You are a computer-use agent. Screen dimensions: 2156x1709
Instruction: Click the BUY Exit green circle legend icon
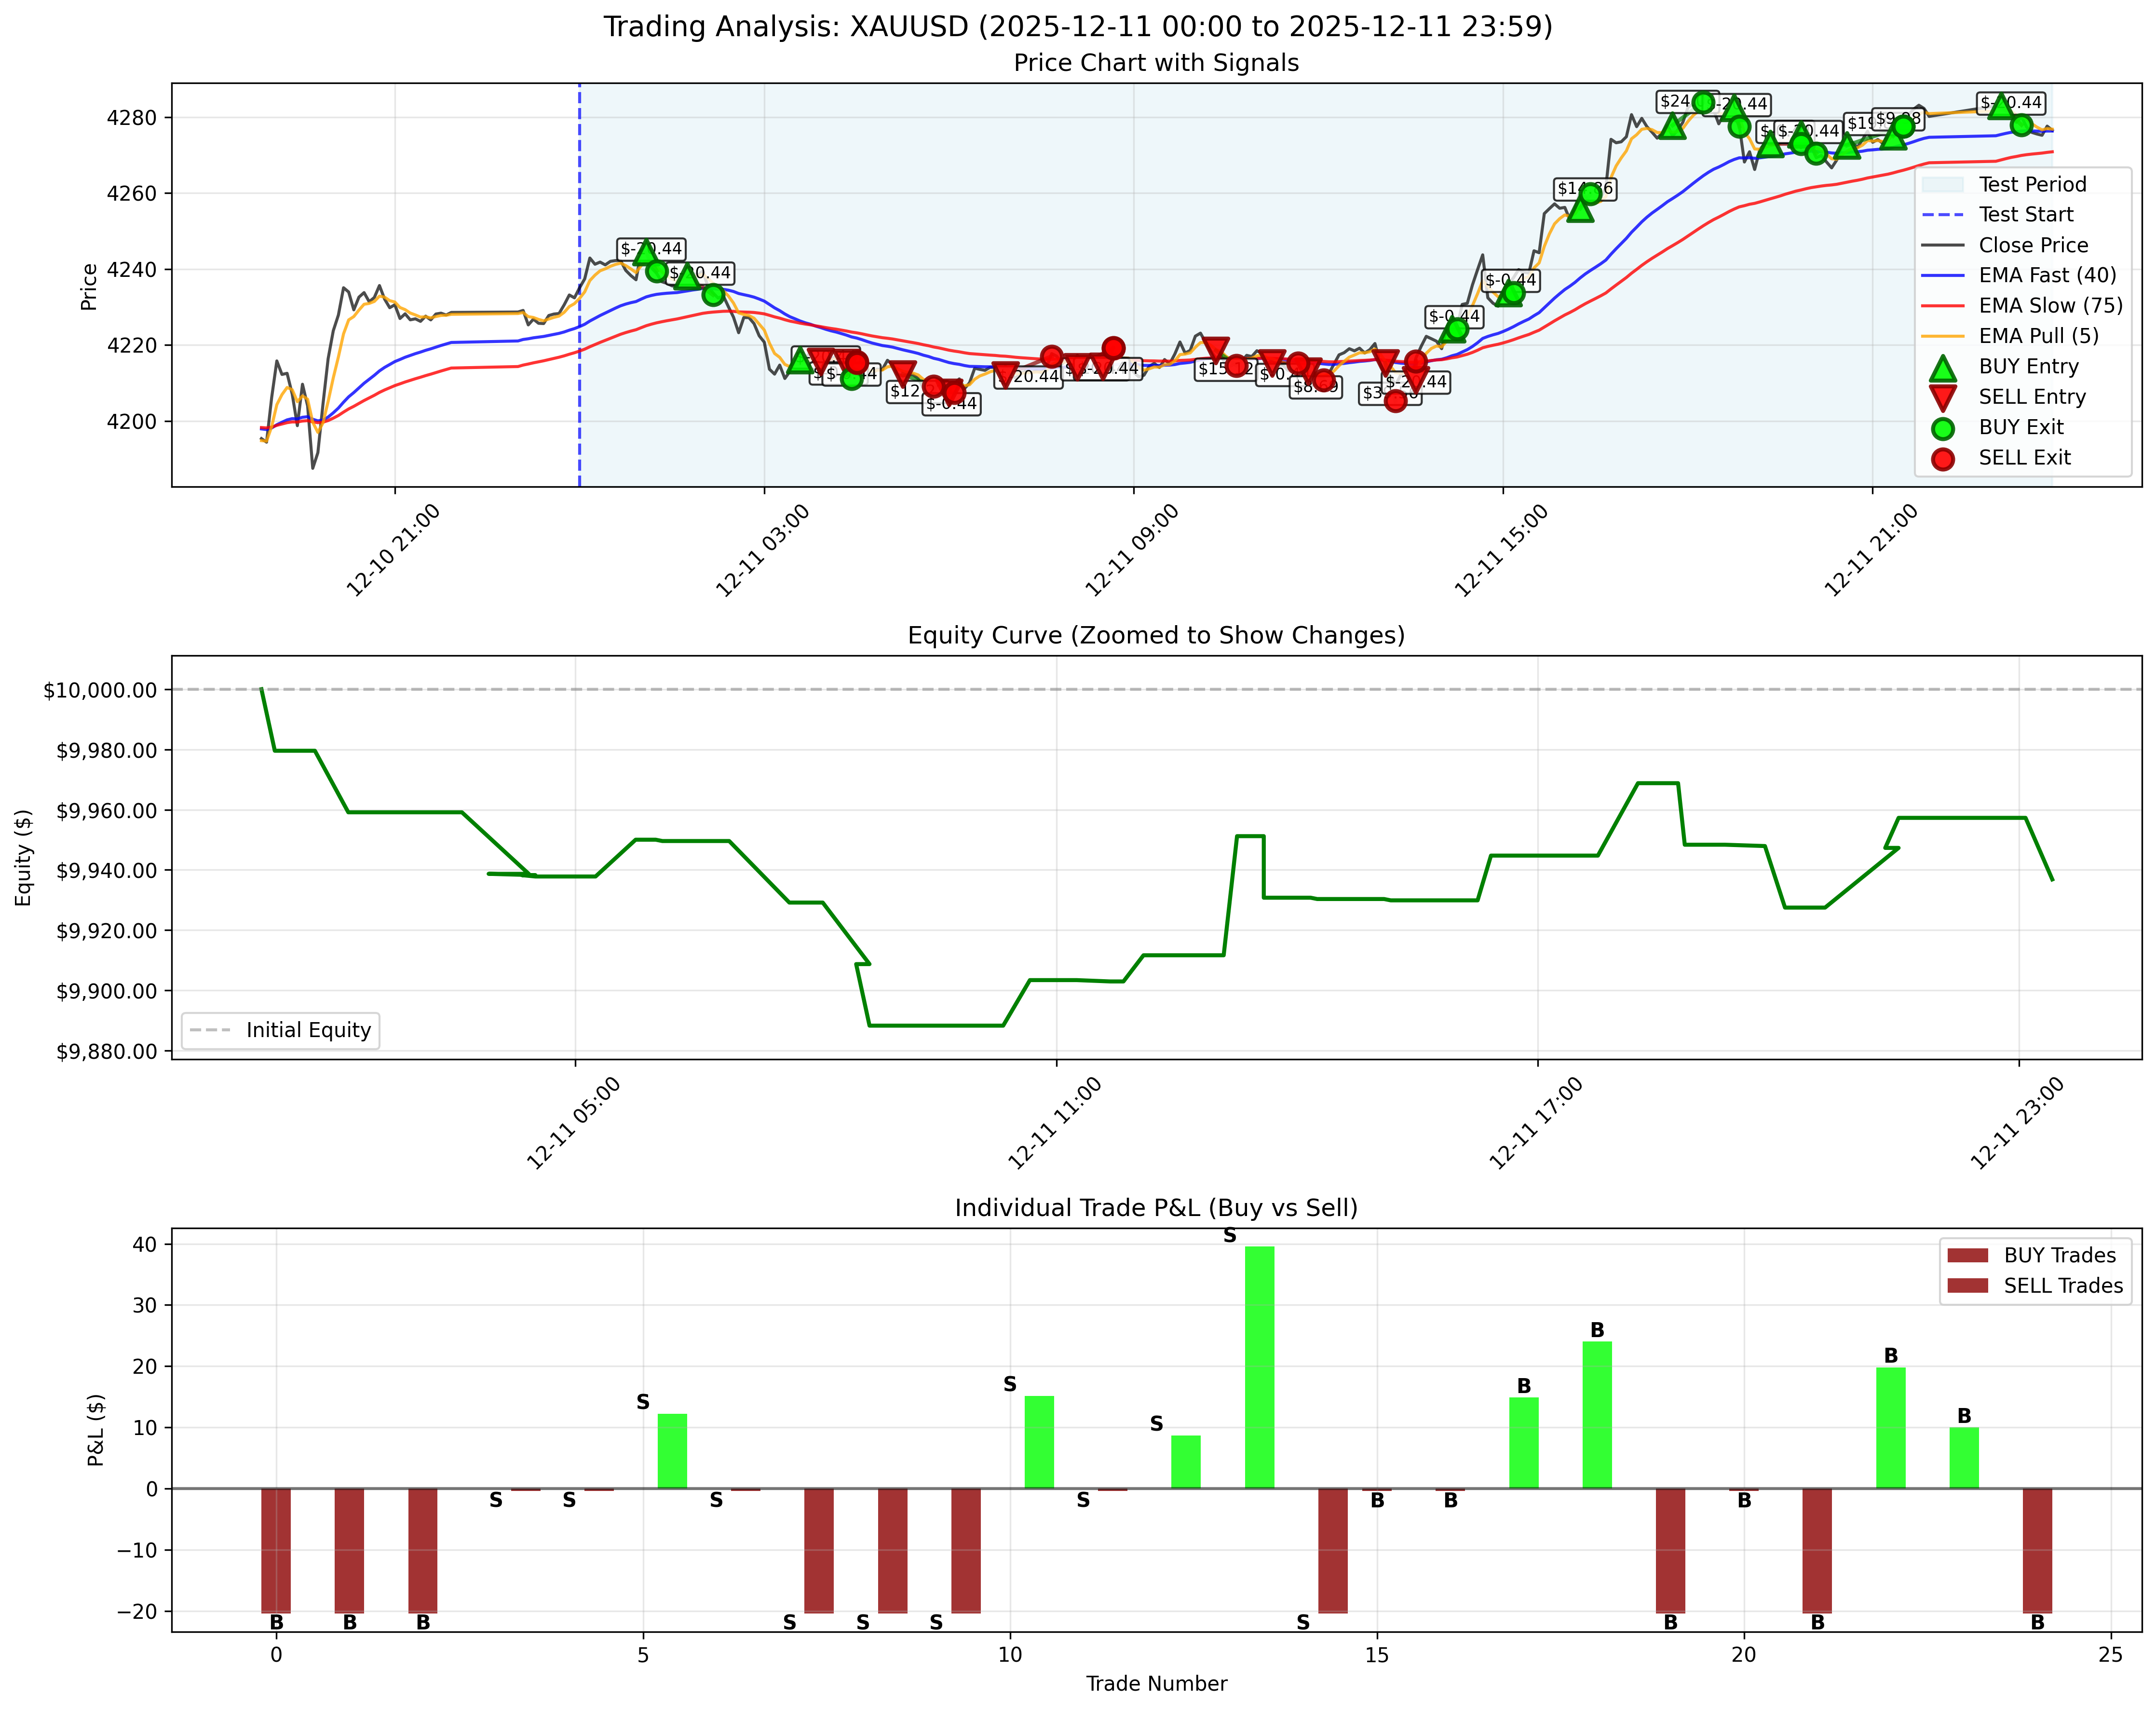pos(1944,427)
